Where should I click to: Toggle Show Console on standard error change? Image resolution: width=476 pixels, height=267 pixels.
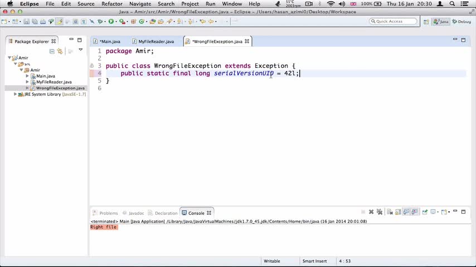tap(414, 212)
